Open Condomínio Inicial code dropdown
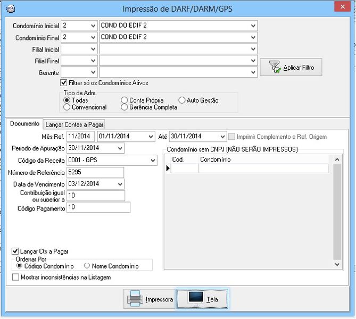356x319 pixels. (x=93, y=26)
